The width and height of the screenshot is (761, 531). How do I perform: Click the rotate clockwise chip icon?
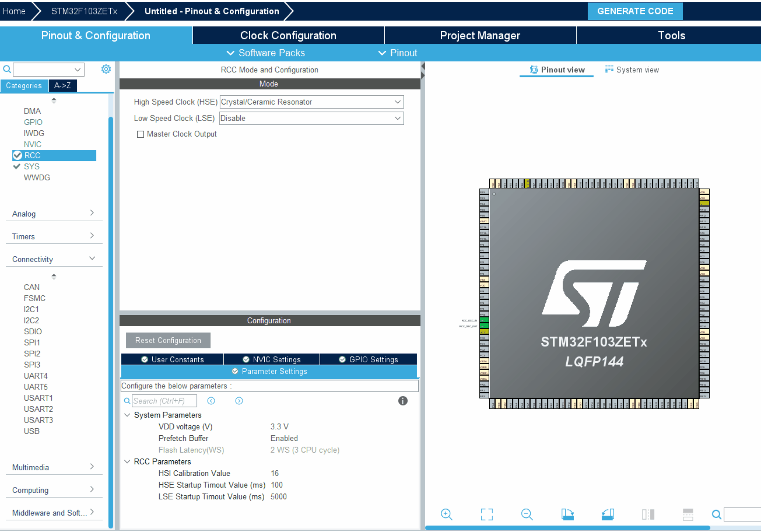tap(567, 514)
